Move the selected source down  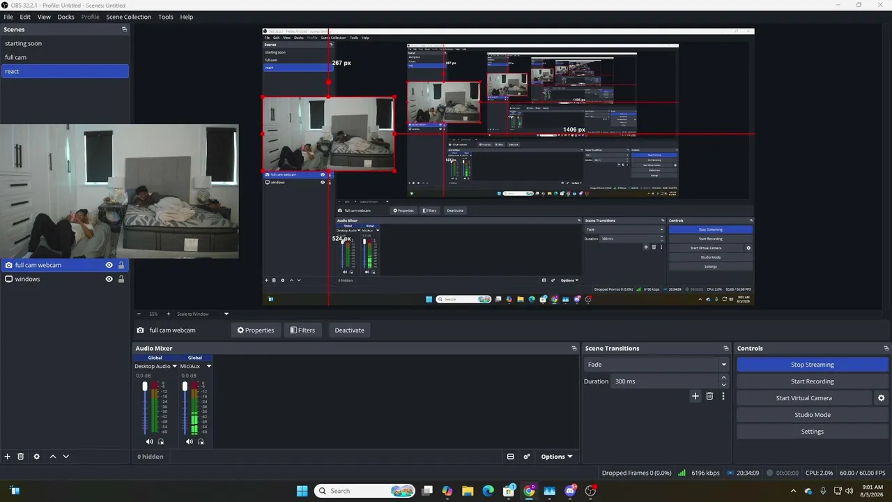pos(66,457)
